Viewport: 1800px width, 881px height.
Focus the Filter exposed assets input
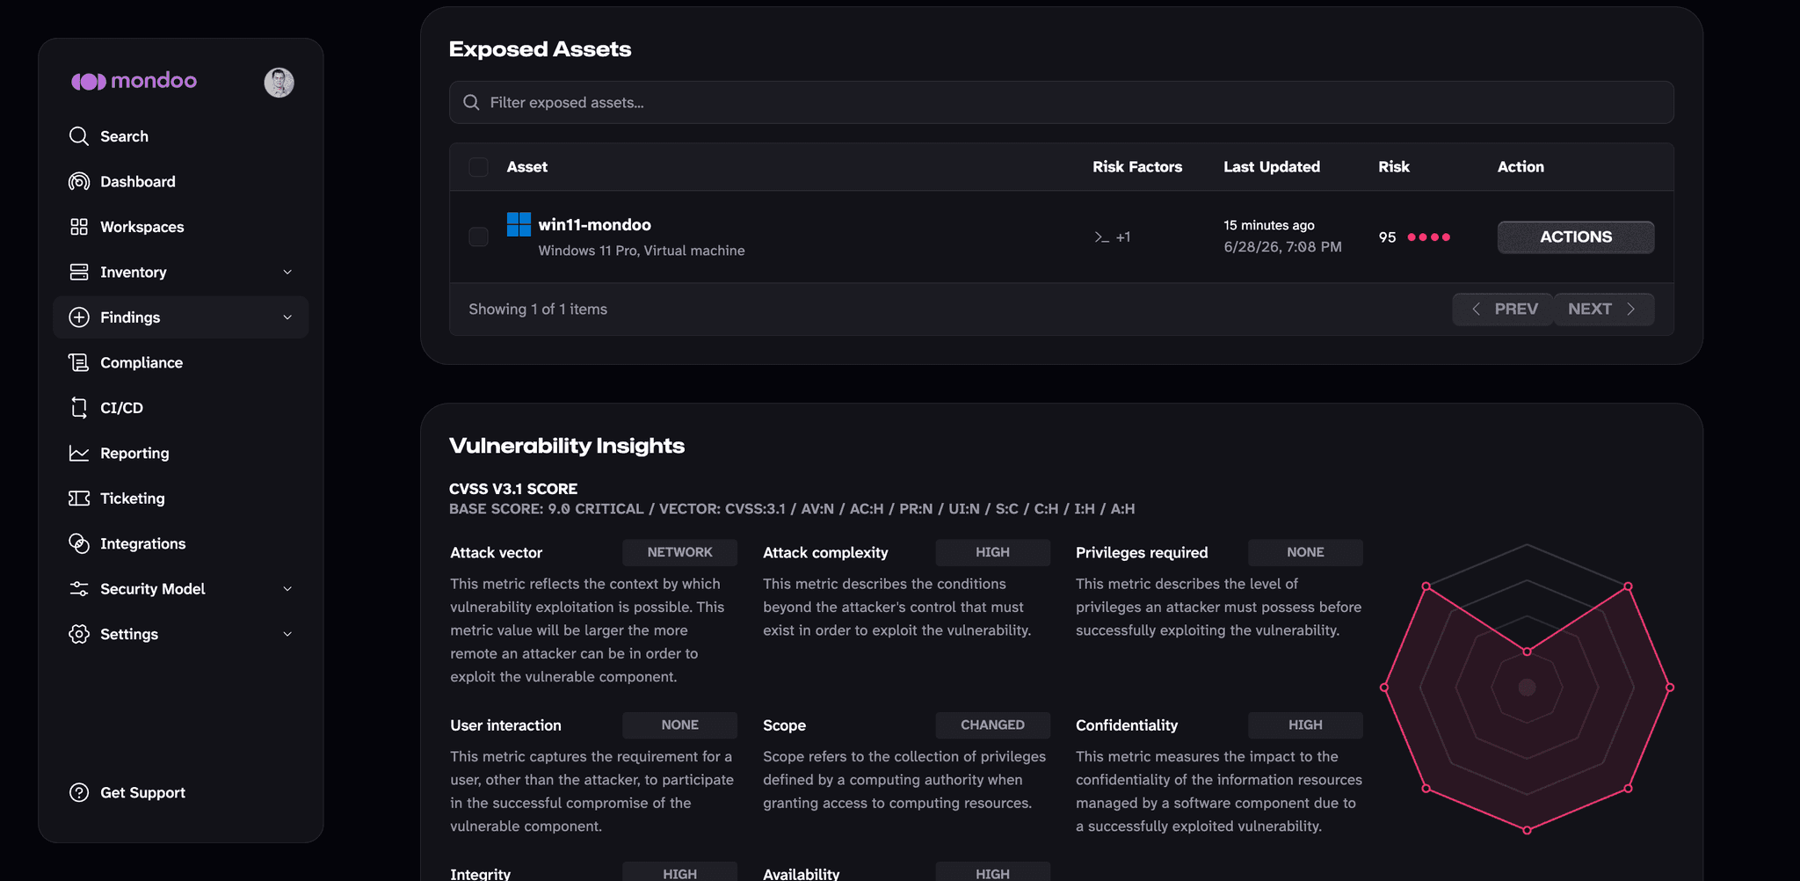click(x=1062, y=103)
